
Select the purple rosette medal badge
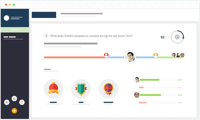(109, 89)
